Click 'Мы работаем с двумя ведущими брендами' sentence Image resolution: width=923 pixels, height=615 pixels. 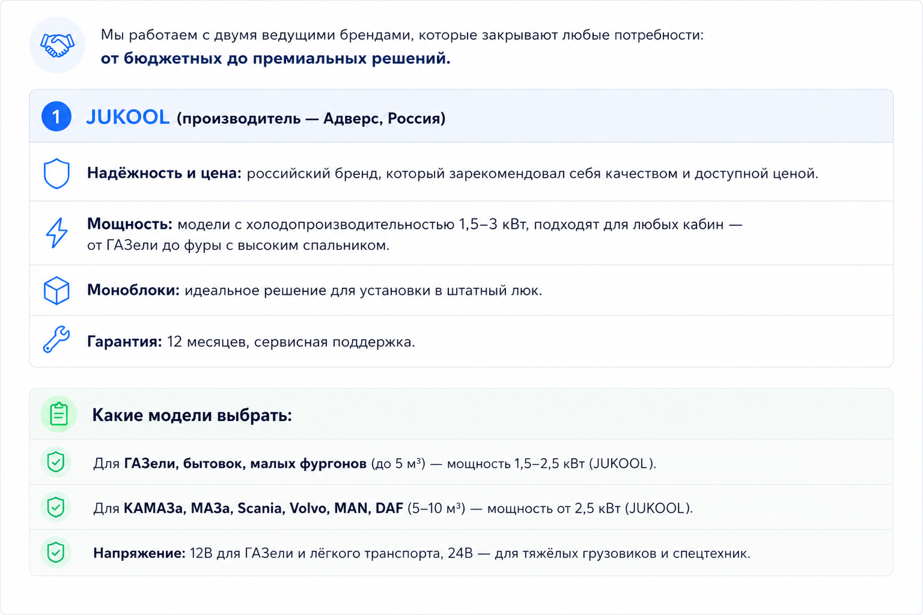coord(402,35)
